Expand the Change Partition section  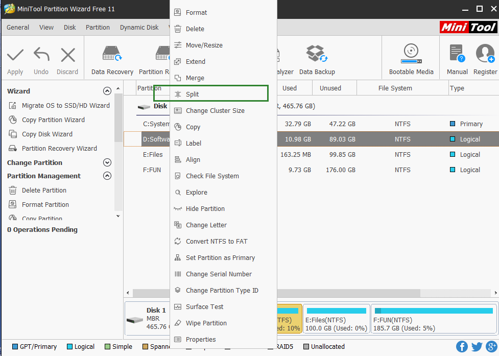(x=107, y=162)
